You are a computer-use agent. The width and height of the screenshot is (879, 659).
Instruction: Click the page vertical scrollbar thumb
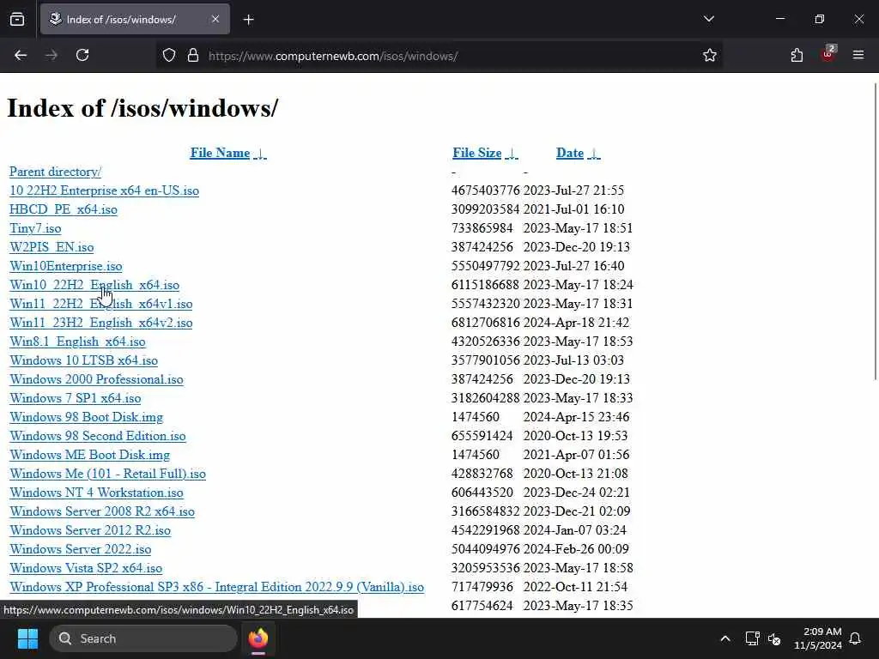(875, 232)
